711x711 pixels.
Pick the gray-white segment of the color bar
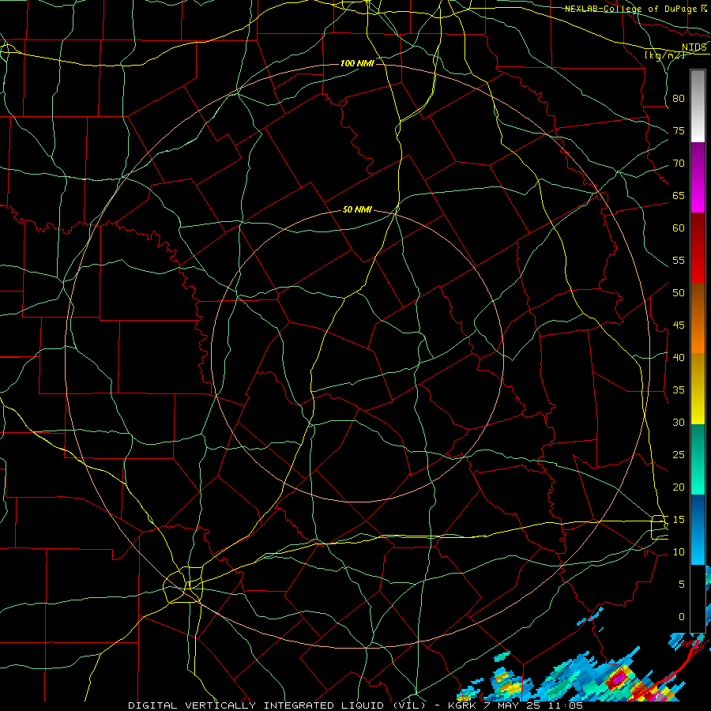coord(698,107)
